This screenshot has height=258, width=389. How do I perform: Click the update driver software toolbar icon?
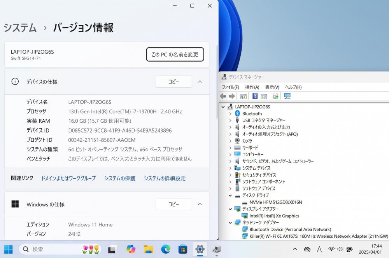pos(275,96)
